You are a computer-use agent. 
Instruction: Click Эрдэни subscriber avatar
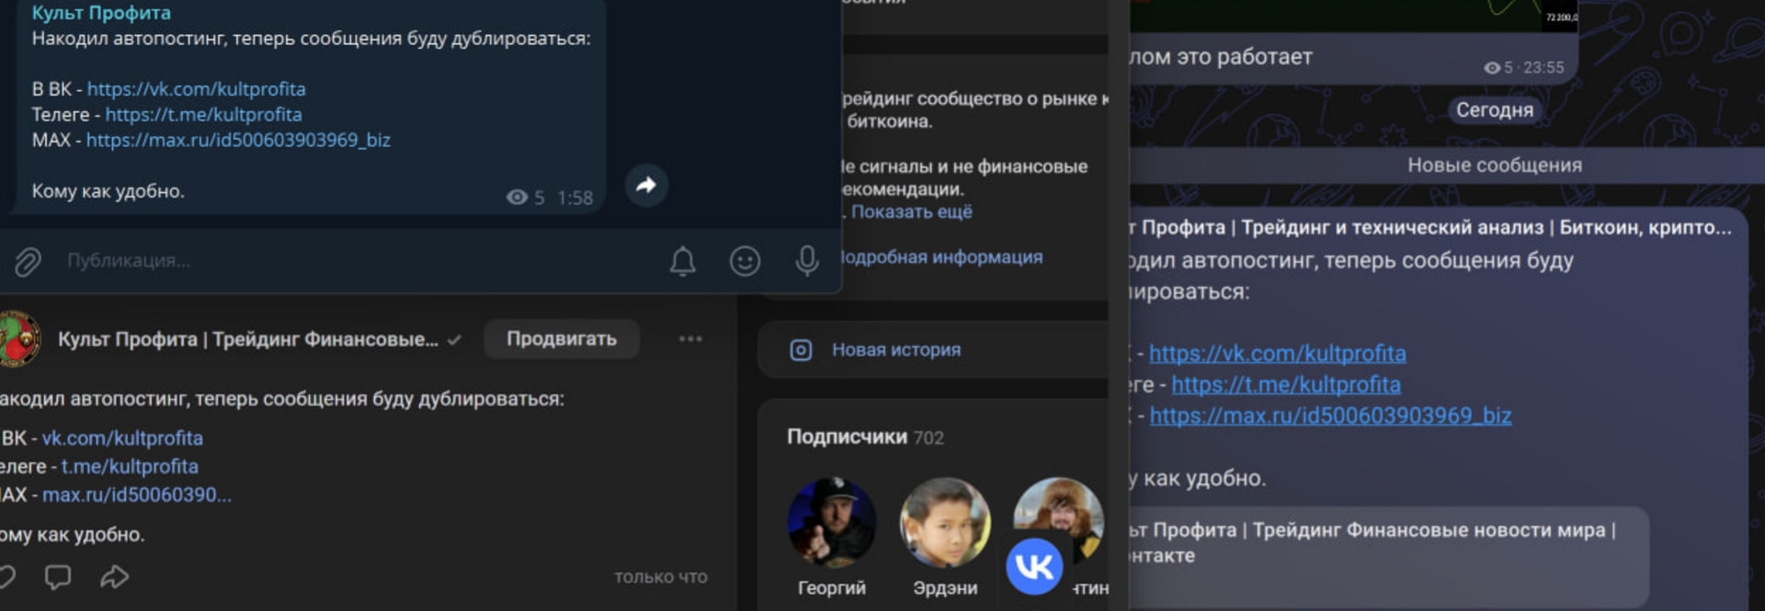point(945,522)
